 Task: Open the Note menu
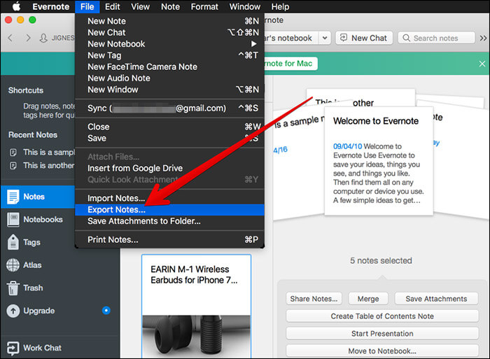coord(170,6)
